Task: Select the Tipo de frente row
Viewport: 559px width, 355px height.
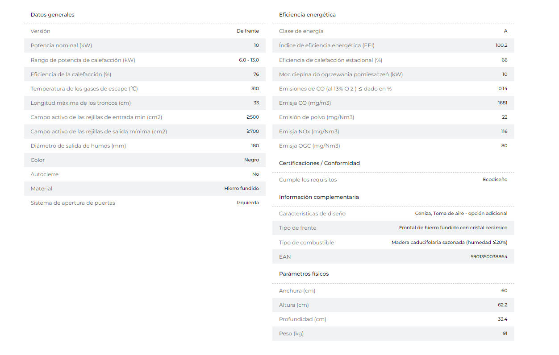Action: click(x=393, y=228)
